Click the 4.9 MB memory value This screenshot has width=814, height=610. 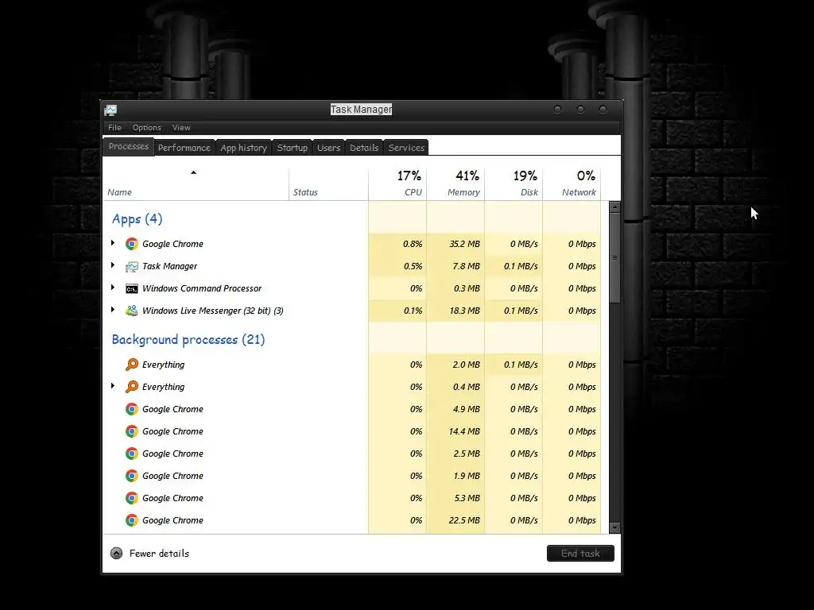pyautogui.click(x=467, y=409)
